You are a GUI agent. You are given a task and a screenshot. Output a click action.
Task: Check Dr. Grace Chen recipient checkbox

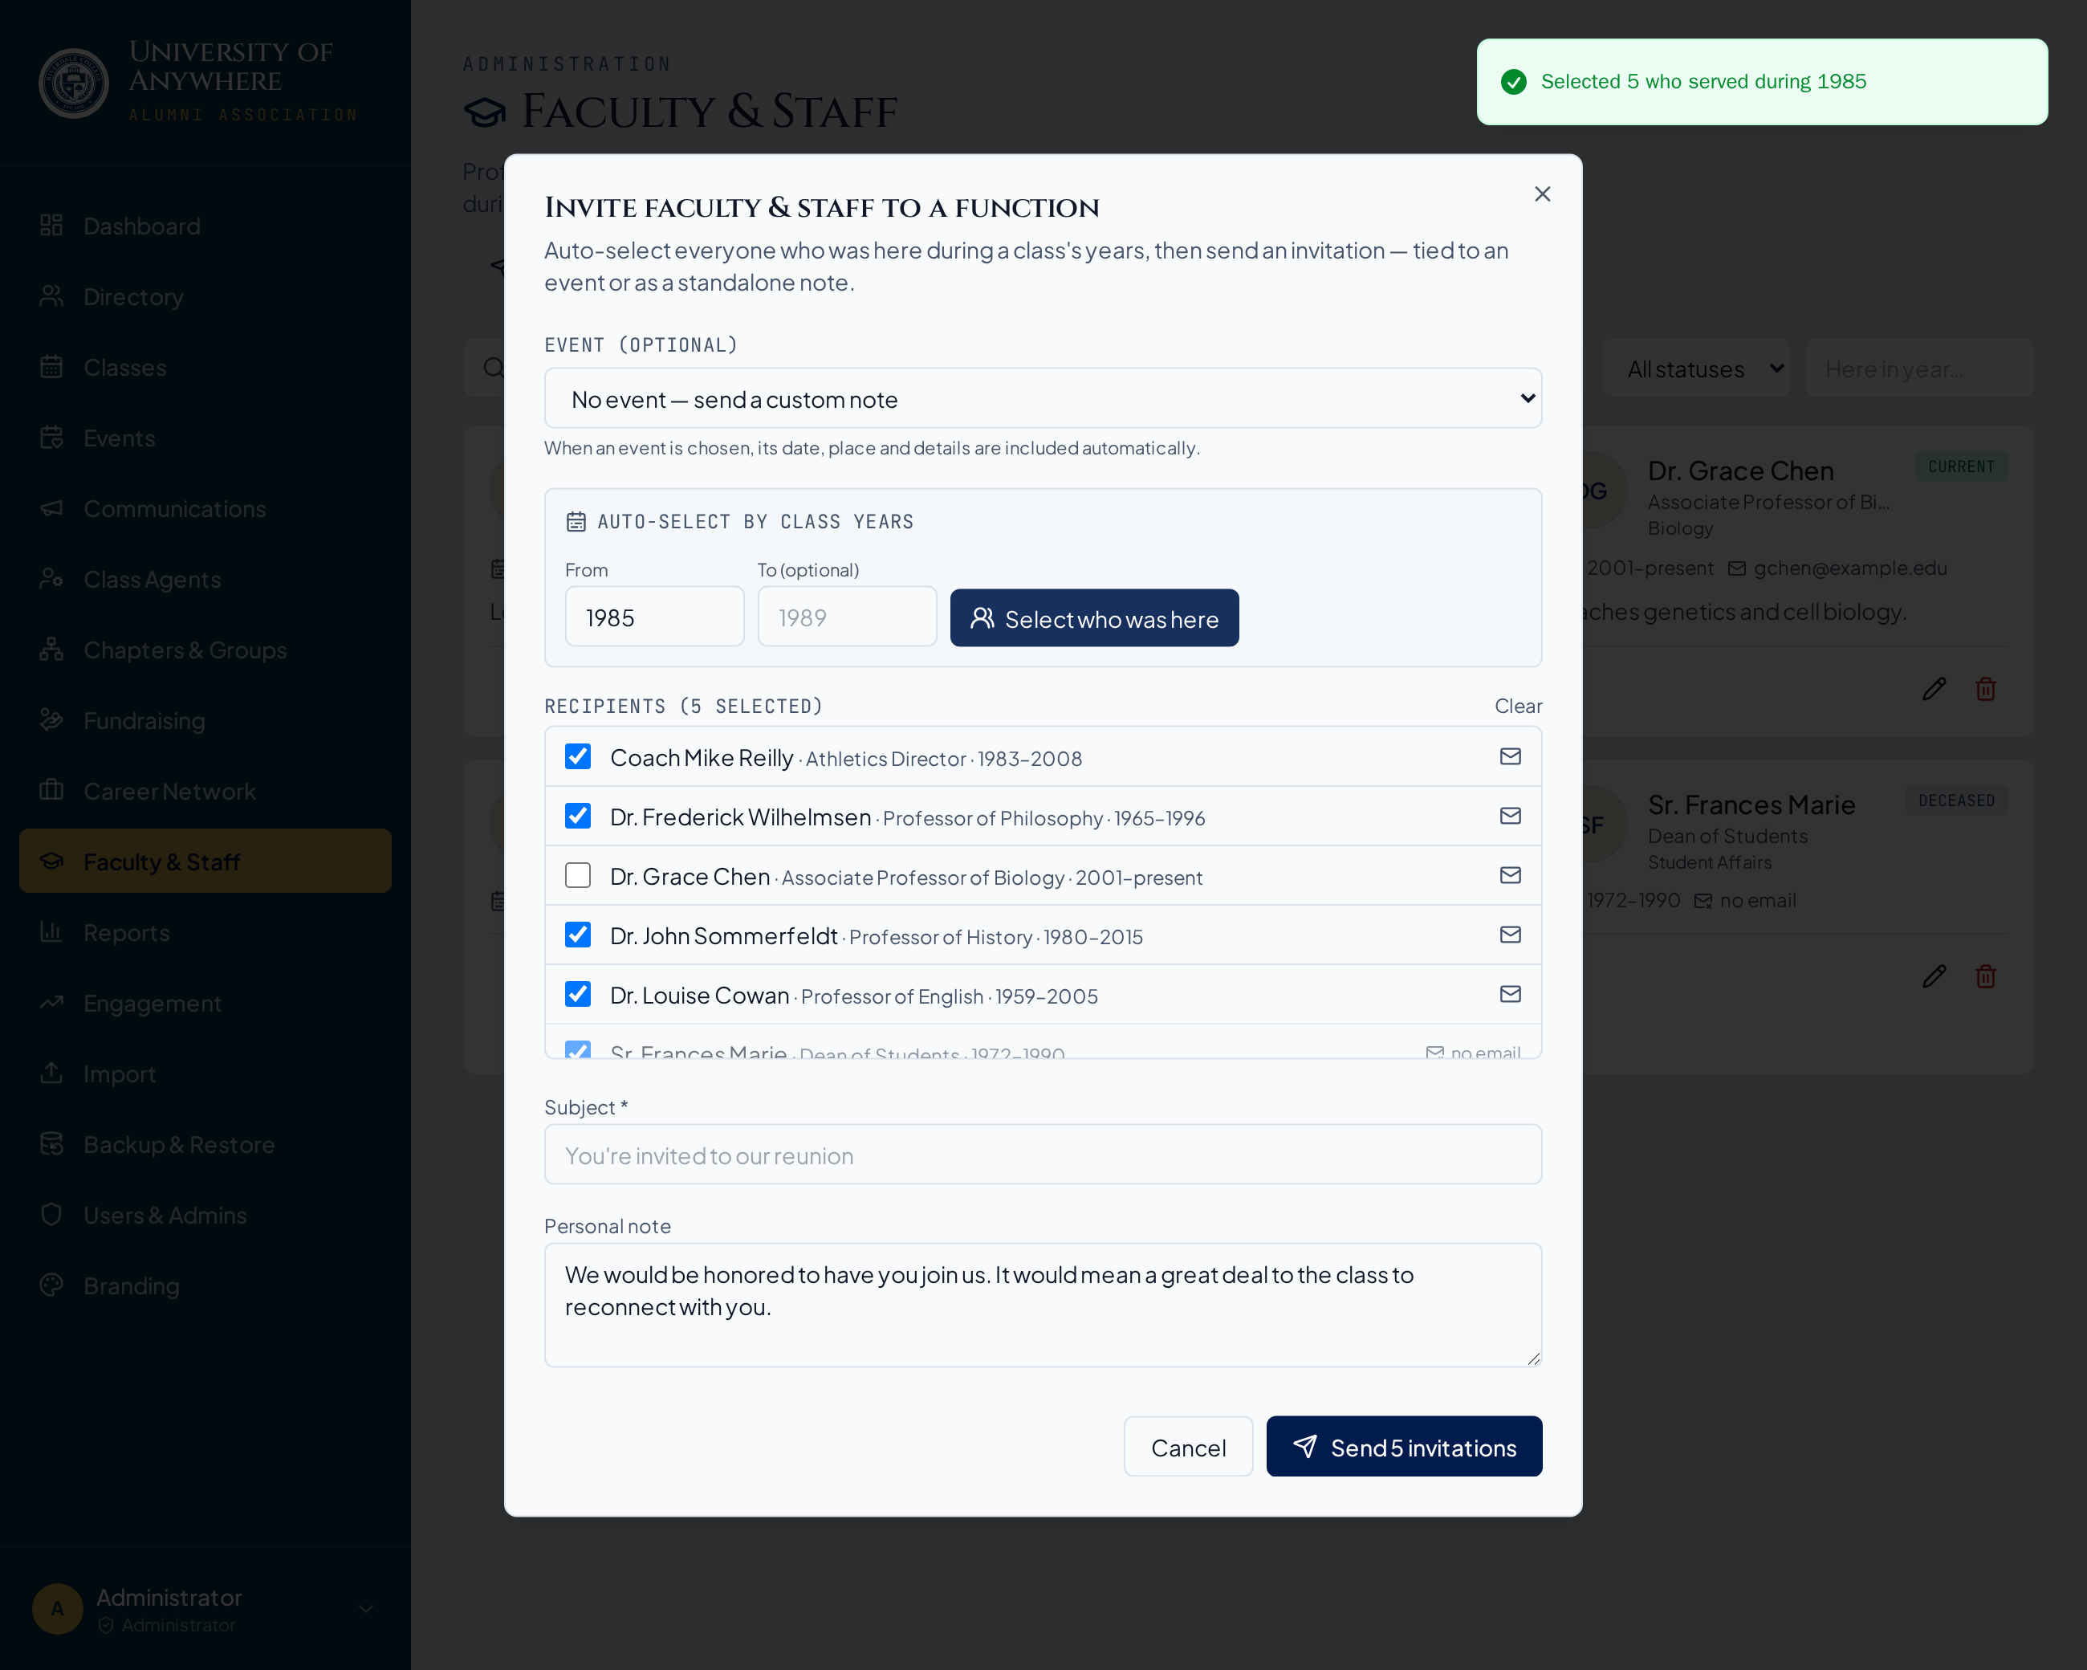pos(578,875)
